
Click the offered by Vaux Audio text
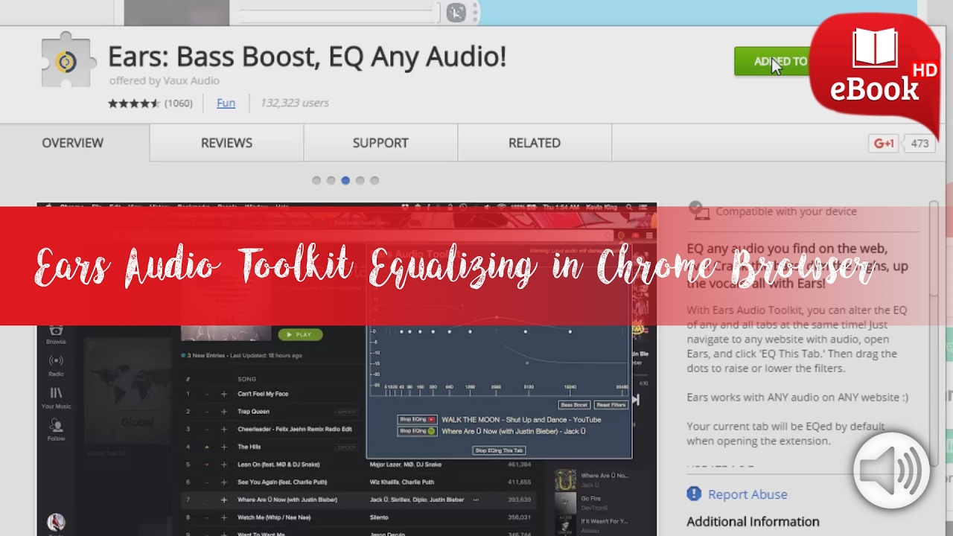[164, 80]
